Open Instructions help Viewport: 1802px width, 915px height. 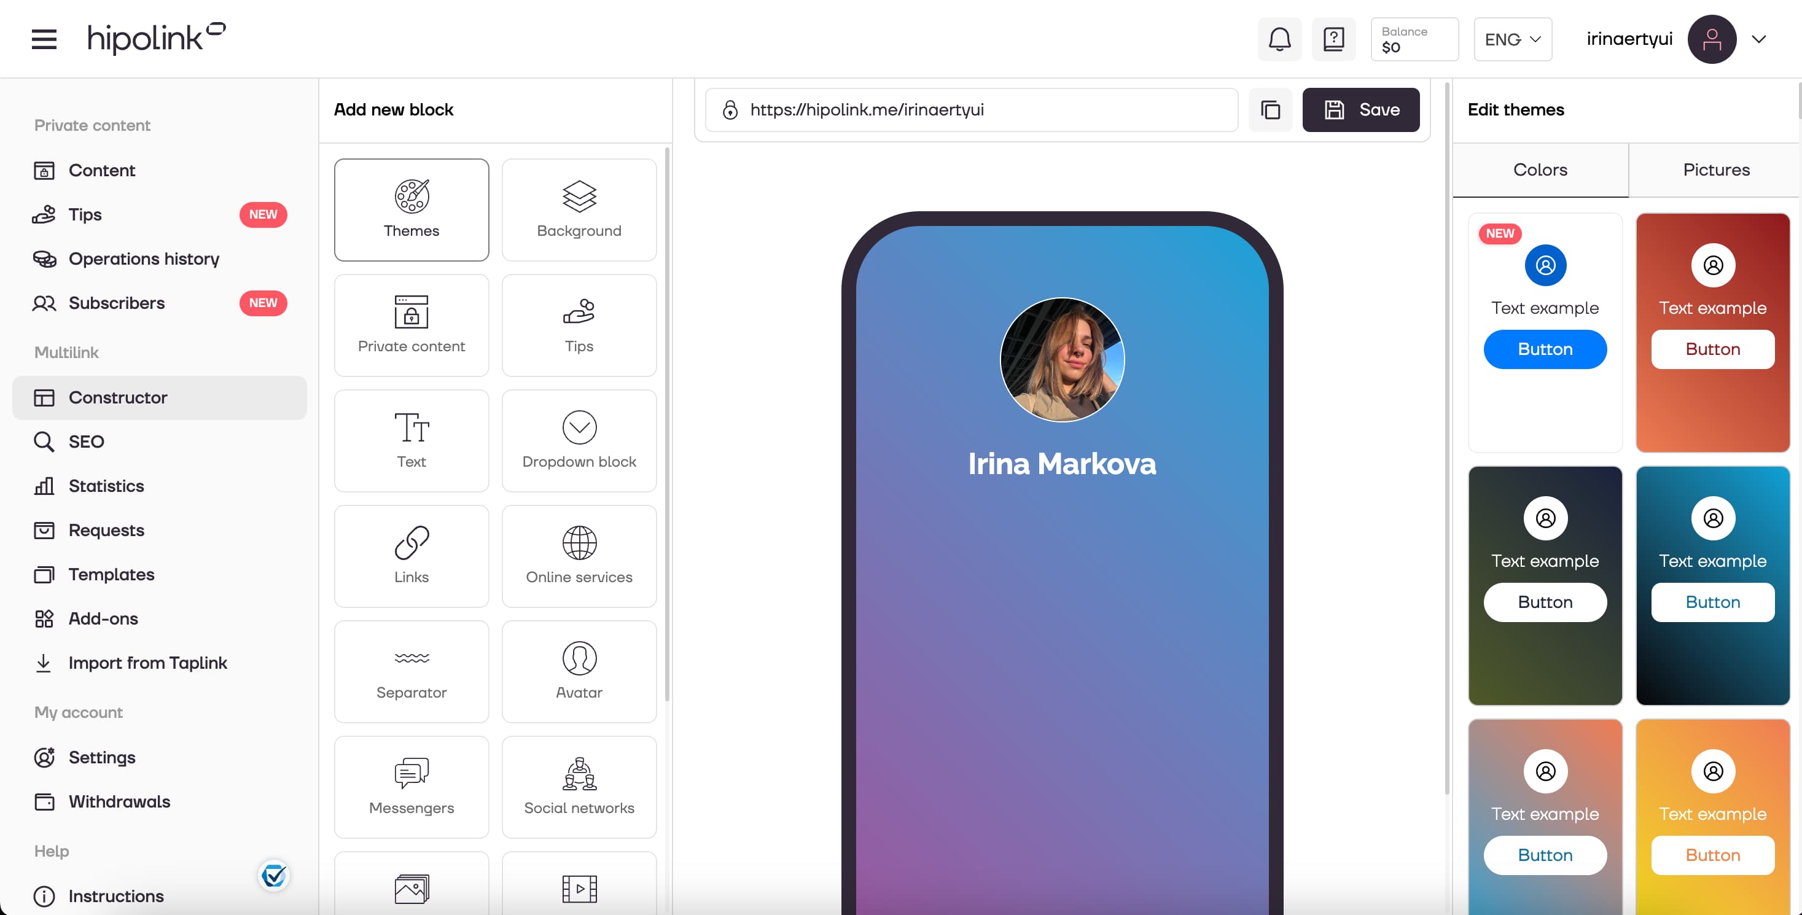pos(160,896)
